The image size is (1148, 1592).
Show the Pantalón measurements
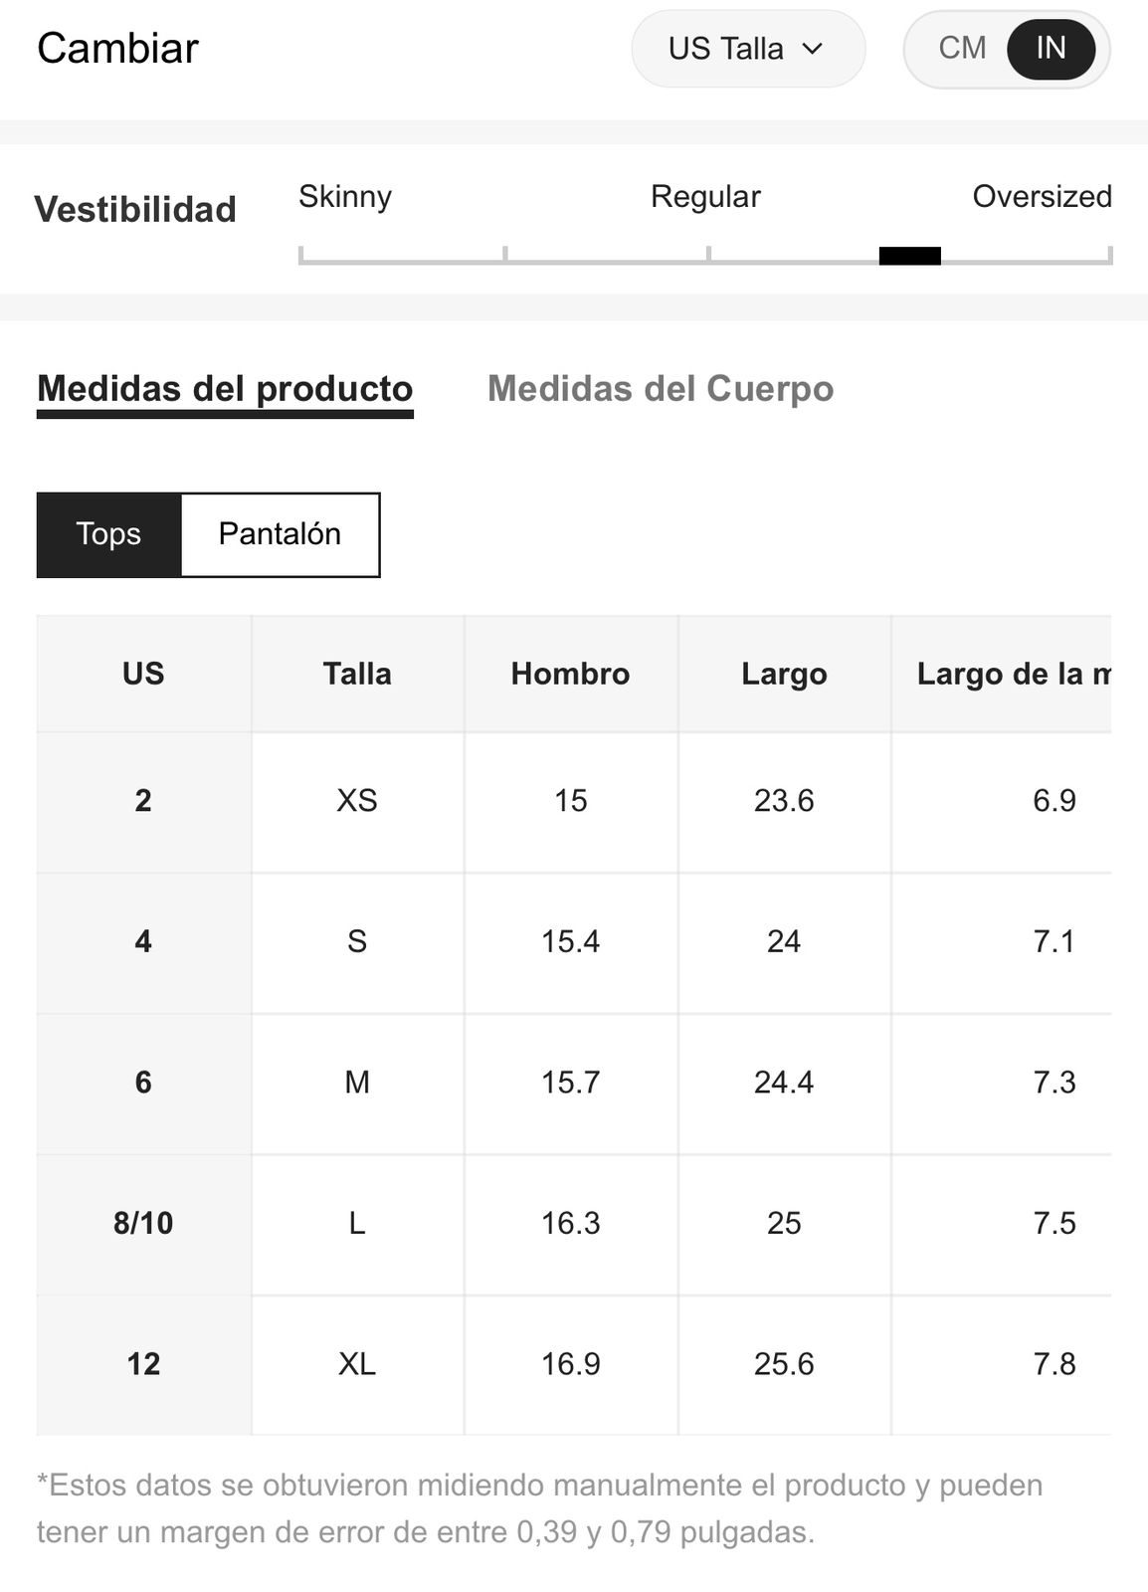280,534
